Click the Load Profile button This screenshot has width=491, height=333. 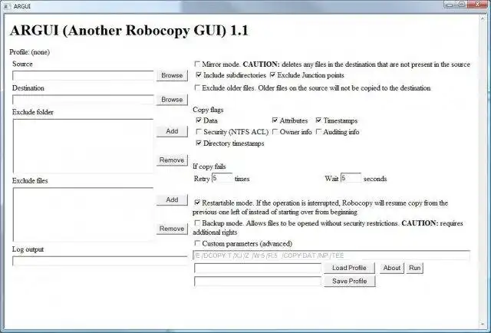(349, 268)
